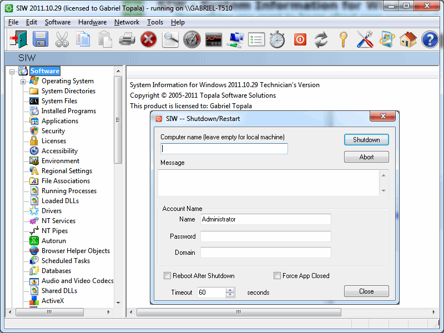Click the red X stop icon

148,39
